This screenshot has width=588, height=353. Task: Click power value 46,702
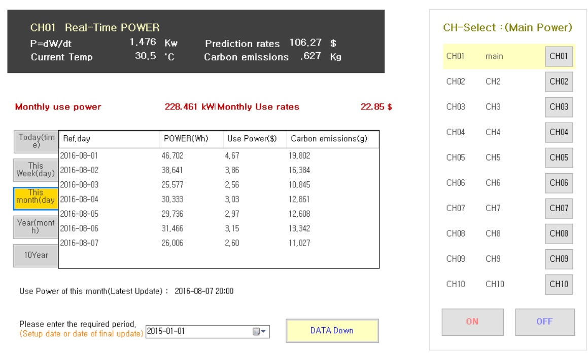[172, 155]
